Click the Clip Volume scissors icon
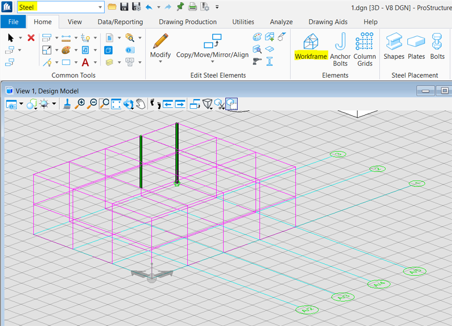 [220, 104]
